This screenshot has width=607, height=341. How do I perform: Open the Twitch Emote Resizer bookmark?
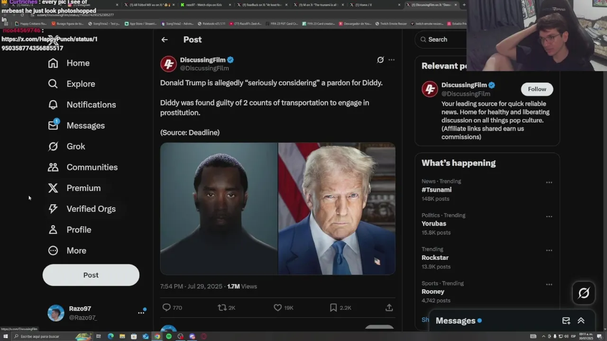coord(391,23)
